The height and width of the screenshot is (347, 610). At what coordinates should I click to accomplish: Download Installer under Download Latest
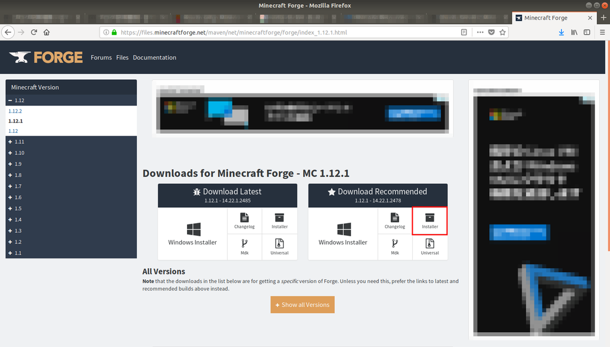pos(279,221)
